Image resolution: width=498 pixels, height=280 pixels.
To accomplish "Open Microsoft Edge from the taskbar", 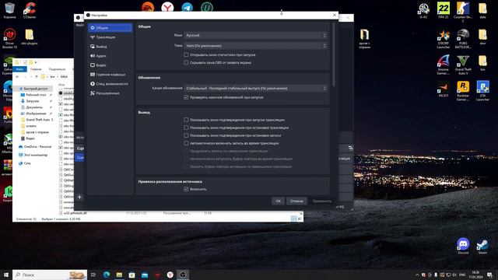I will 107,275.
